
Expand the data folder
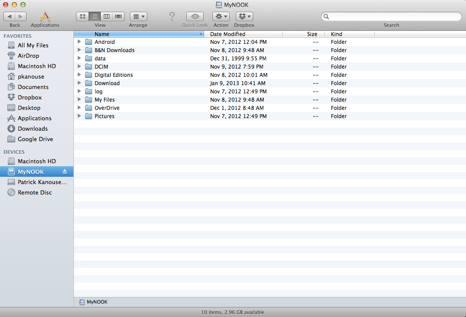(79, 58)
